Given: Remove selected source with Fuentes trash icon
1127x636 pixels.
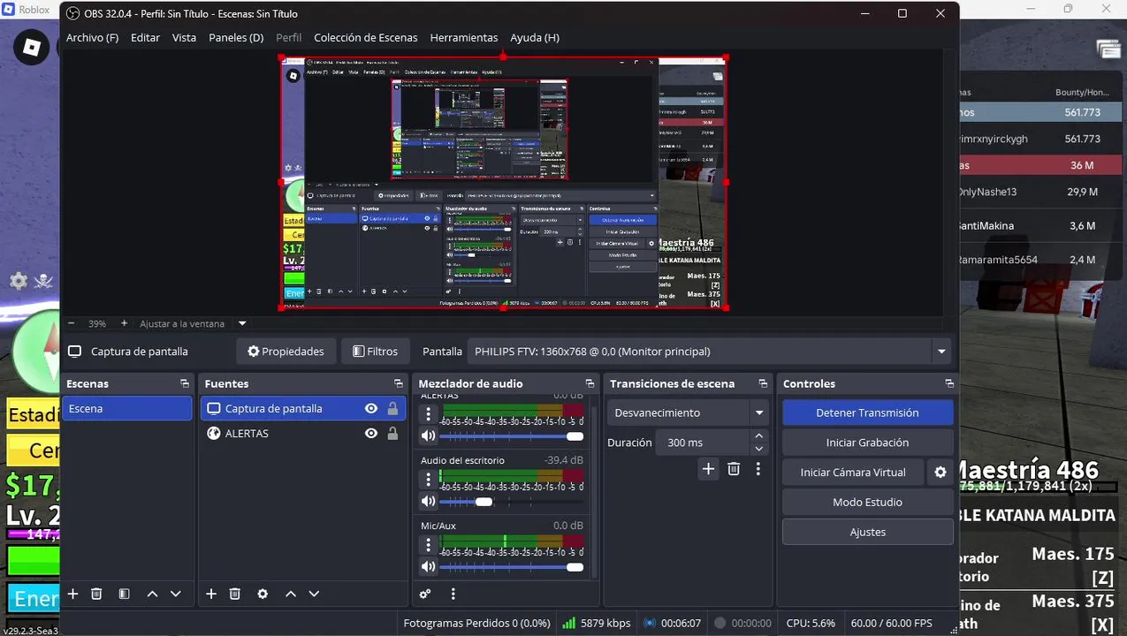Looking at the screenshot, I should pyautogui.click(x=235, y=594).
